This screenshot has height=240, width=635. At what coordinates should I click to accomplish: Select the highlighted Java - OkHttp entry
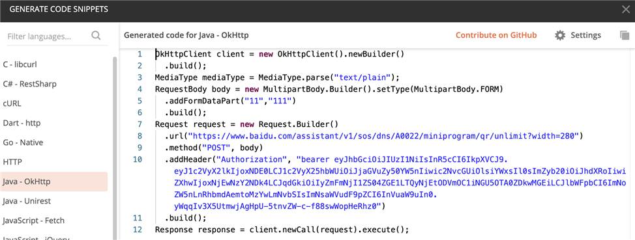(54, 181)
